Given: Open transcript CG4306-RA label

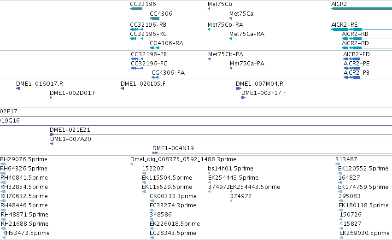Looking at the screenshot, I should tap(166, 43).
